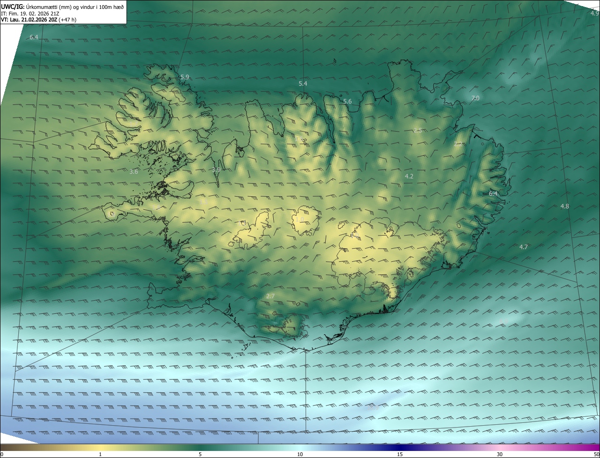Select the 50 tick on the color scale

(596, 454)
